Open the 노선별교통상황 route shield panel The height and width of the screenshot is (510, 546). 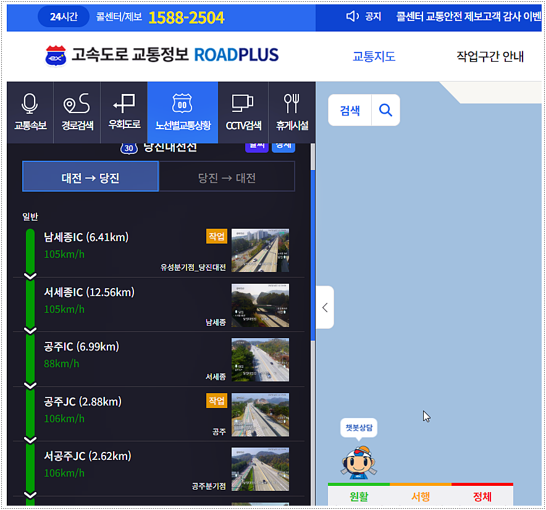click(182, 112)
